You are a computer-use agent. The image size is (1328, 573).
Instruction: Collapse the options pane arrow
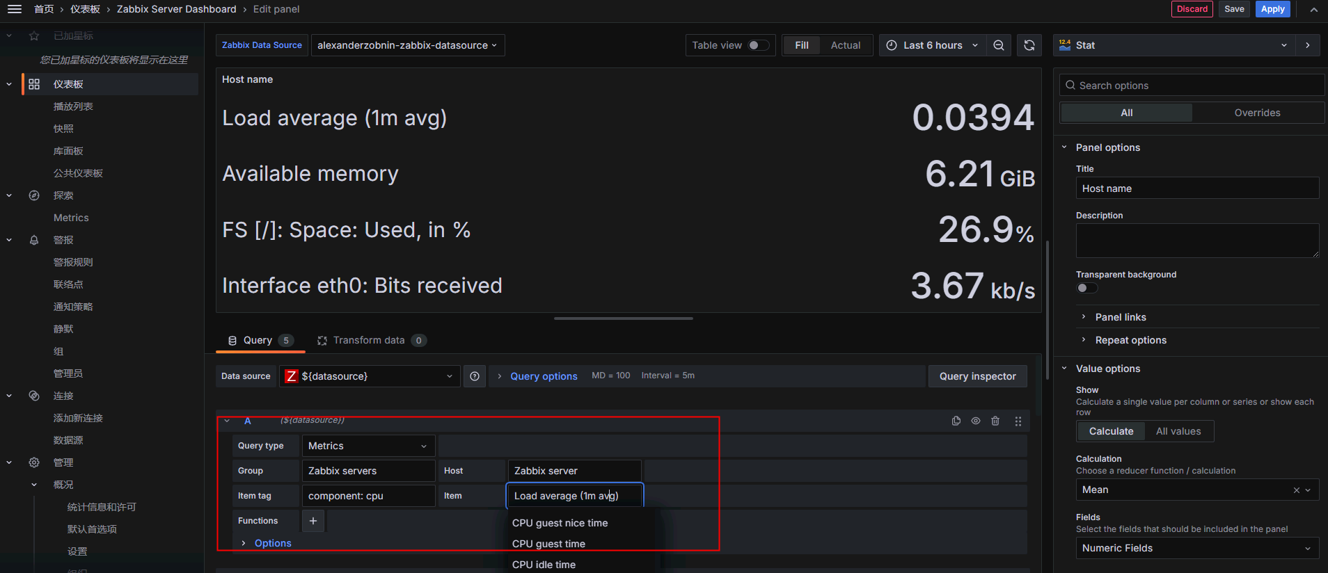tap(1308, 45)
